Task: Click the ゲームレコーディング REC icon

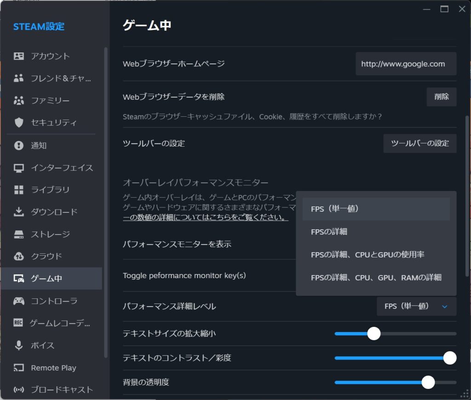Action: pos(18,323)
